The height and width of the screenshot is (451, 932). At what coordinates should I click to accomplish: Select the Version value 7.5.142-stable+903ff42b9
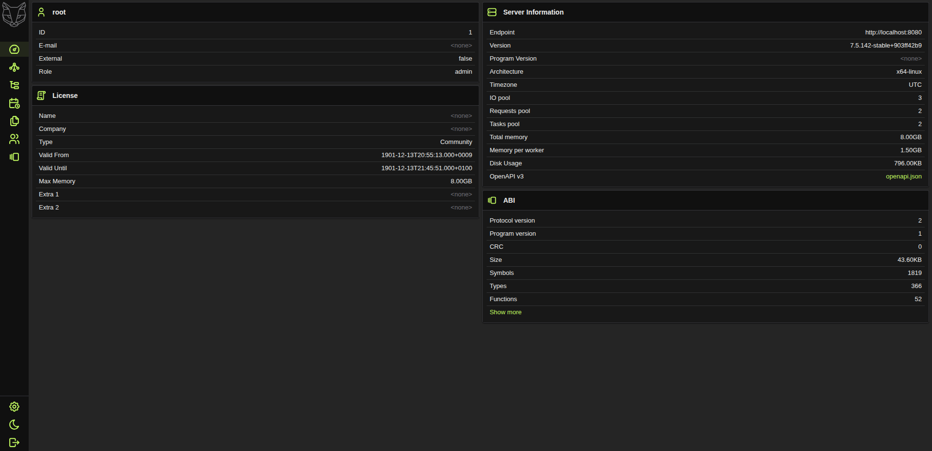[x=885, y=46]
